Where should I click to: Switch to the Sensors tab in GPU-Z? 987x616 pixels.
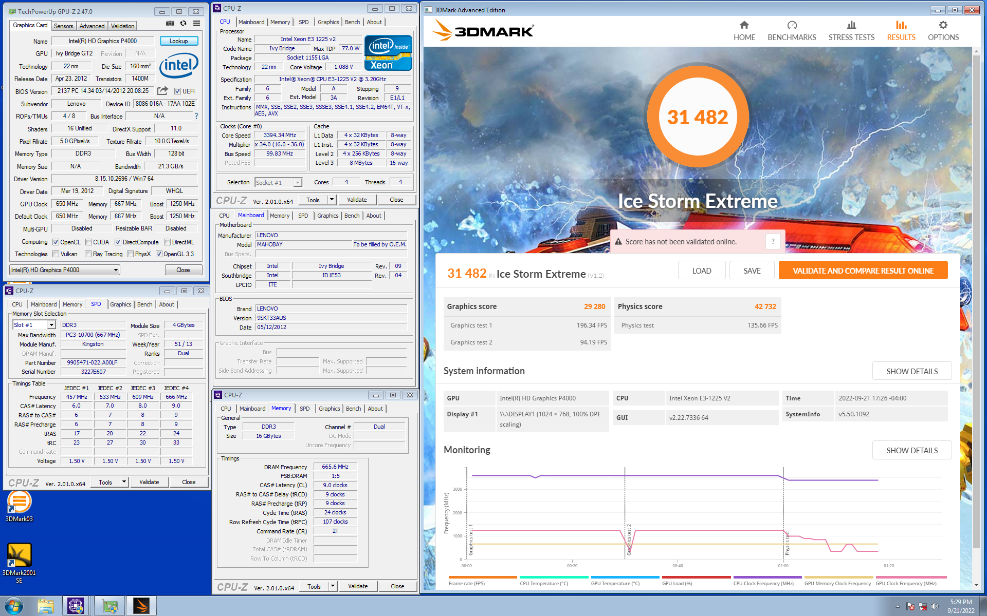pyautogui.click(x=63, y=26)
